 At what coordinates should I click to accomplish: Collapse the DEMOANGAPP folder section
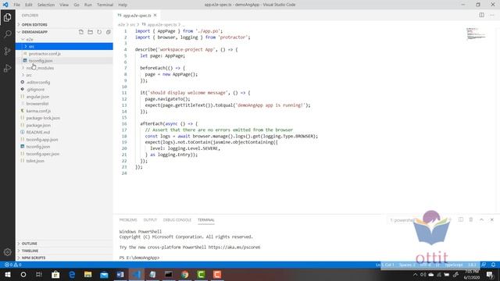point(34,32)
